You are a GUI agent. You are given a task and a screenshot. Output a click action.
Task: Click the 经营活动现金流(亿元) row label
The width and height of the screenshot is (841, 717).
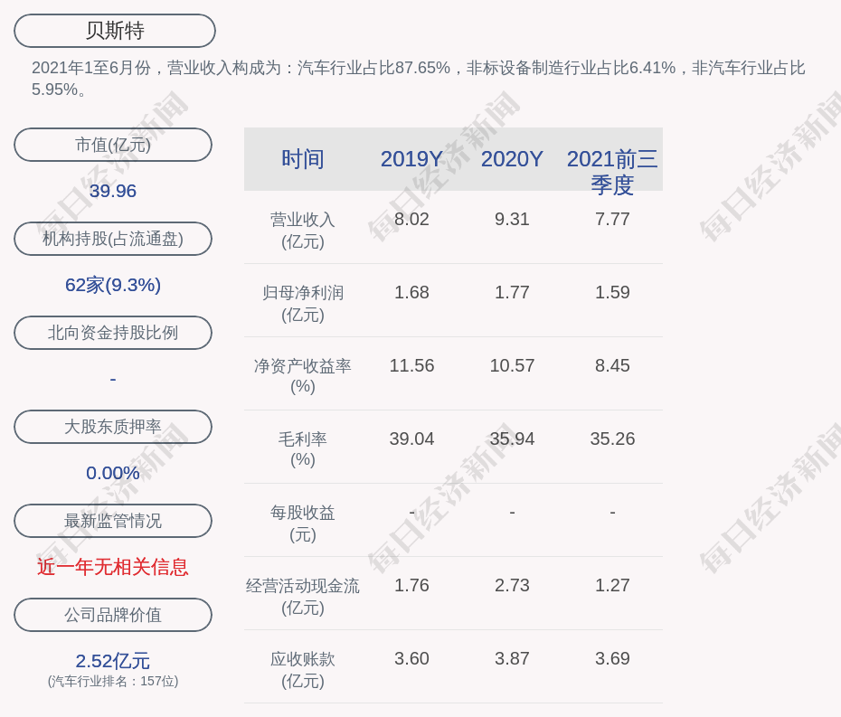coord(303,597)
